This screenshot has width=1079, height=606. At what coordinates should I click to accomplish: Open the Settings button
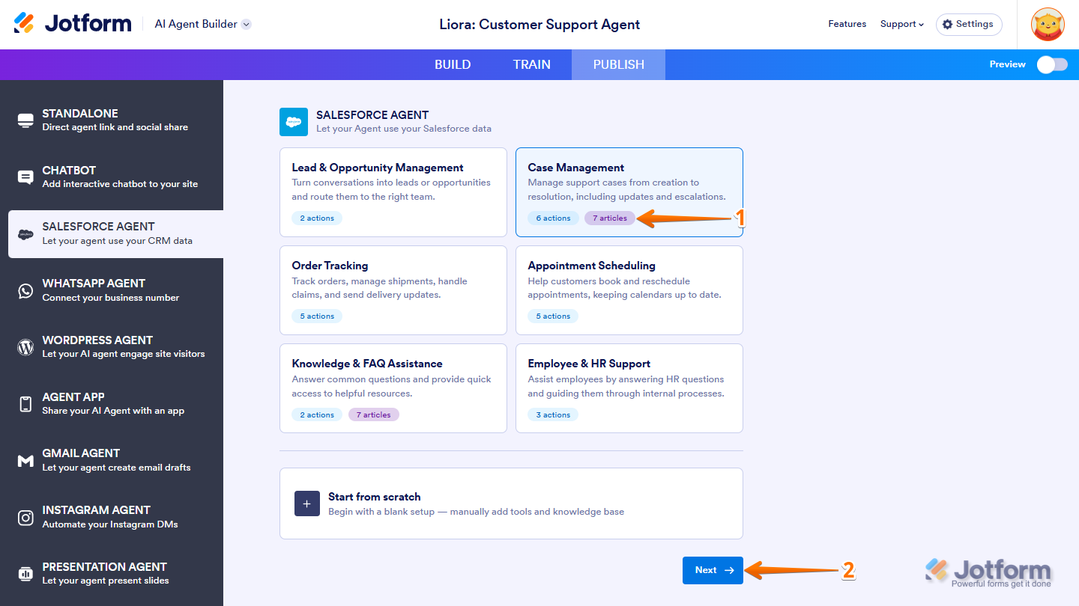point(968,24)
